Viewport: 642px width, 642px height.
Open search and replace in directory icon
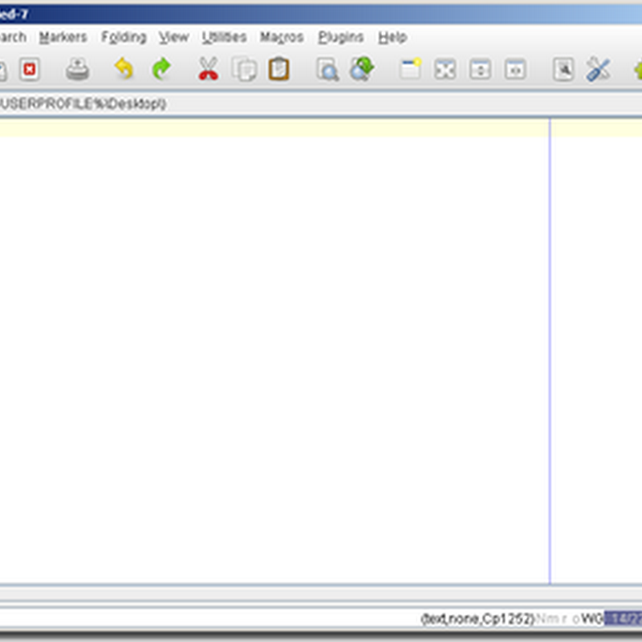tap(362, 70)
